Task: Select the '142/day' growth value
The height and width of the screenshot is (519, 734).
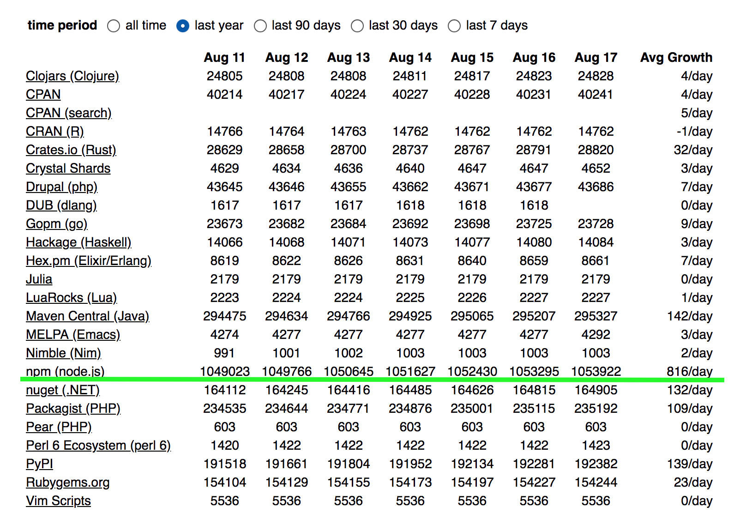Action: [x=690, y=316]
